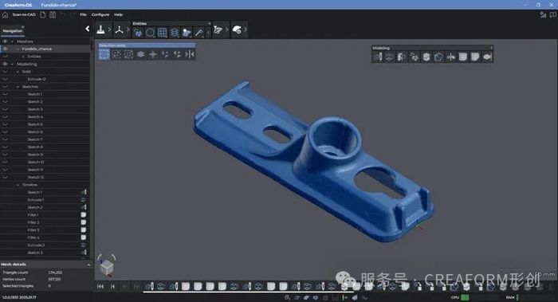Image resolution: width=558 pixels, height=302 pixels.
Task: Collapse the Mesh details section
Action: (88, 265)
